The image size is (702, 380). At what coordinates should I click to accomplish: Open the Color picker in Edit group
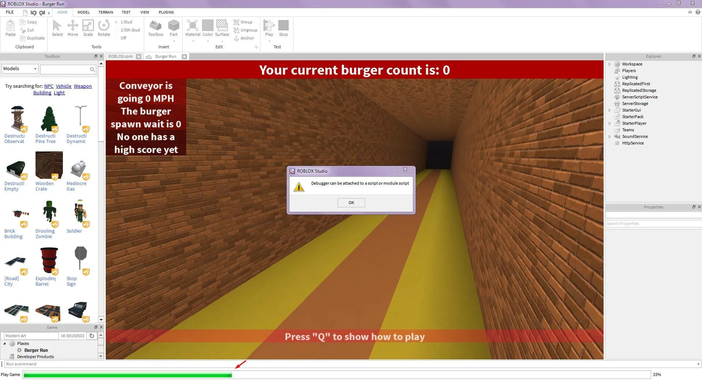pos(207,28)
